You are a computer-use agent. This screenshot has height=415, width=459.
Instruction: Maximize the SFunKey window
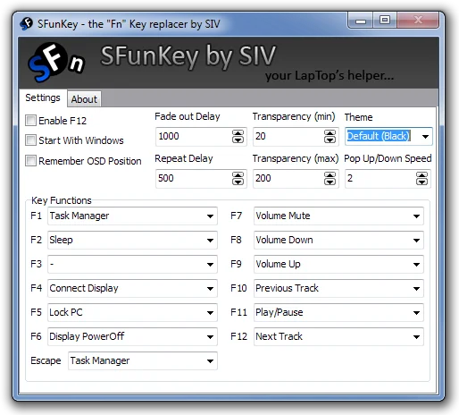(x=385, y=21)
